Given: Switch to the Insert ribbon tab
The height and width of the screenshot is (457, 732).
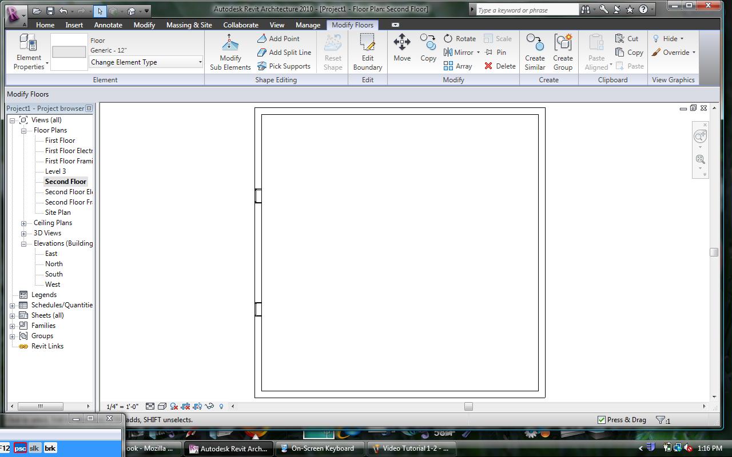Looking at the screenshot, I should tap(74, 25).
